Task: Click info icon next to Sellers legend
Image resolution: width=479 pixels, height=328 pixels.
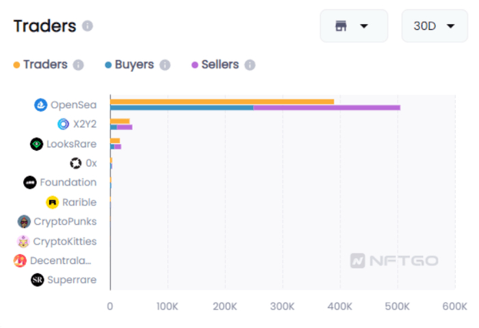Action: pos(250,65)
